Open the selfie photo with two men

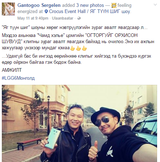click(79, 123)
